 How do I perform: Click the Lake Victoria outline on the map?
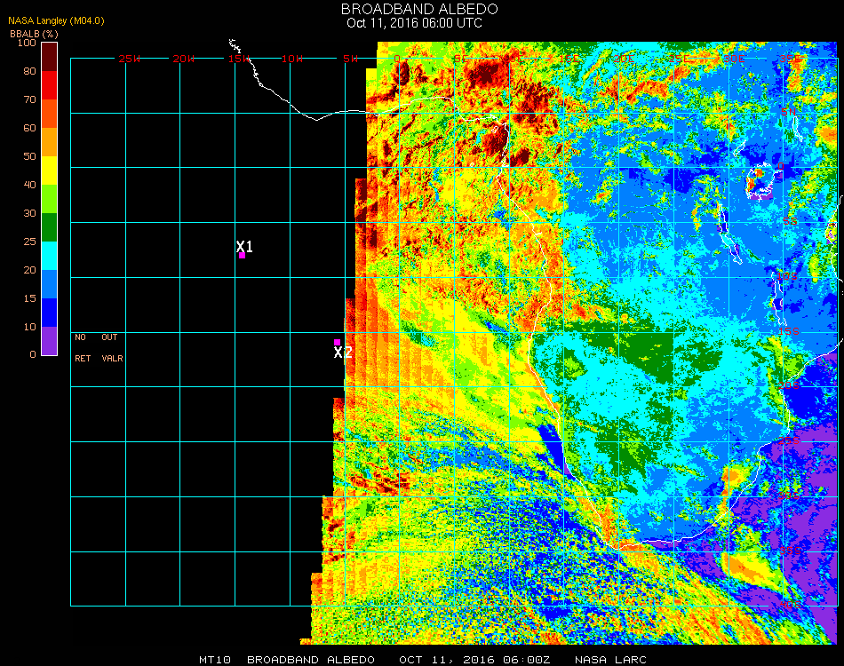761,183
